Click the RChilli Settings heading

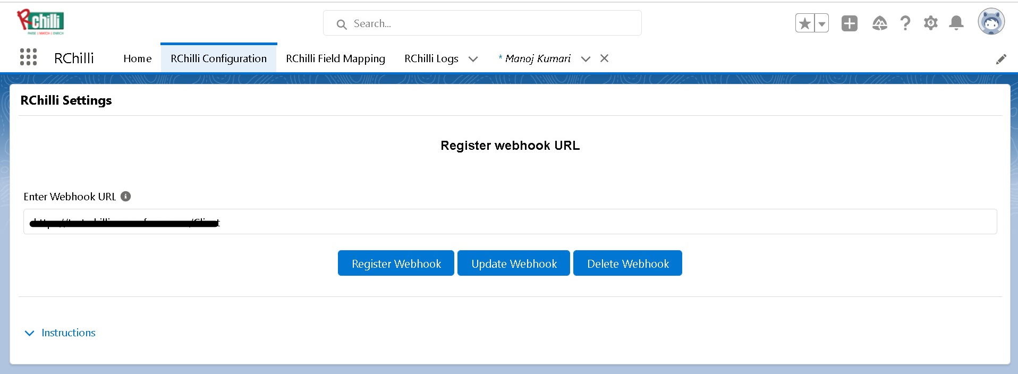tap(66, 100)
